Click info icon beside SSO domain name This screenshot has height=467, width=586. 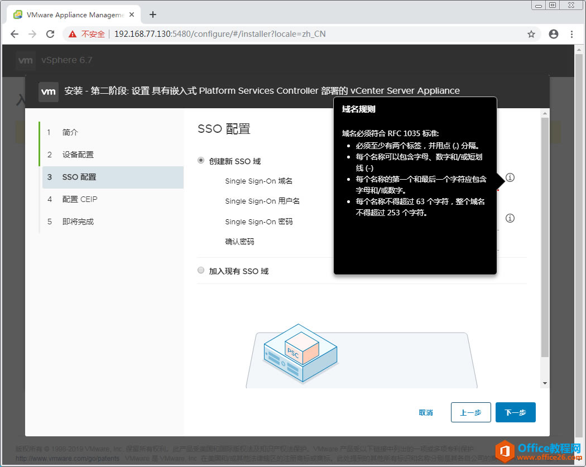coord(510,177)
